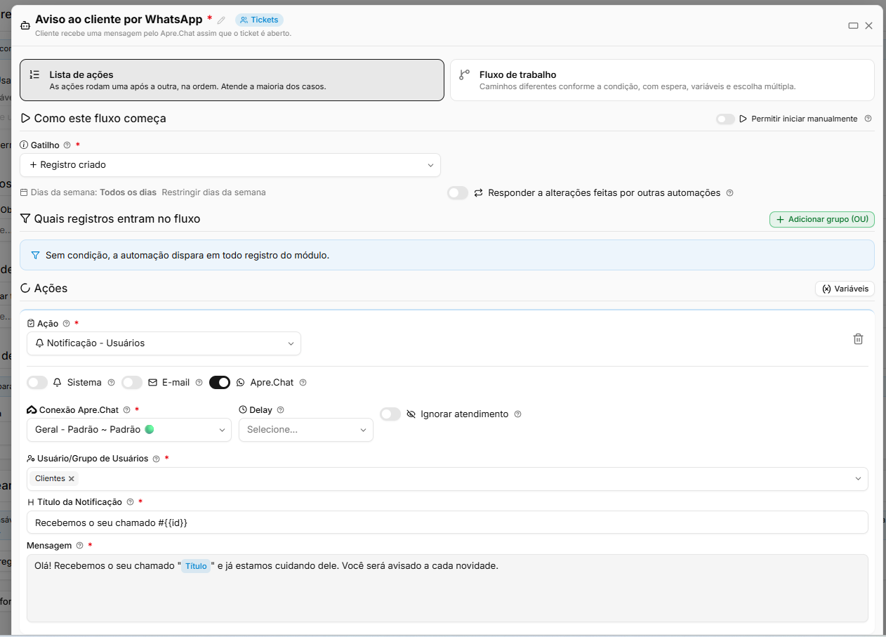Show help for Usuário/Grupo de Usuários
886x637 pixels.
click(157, 459)
